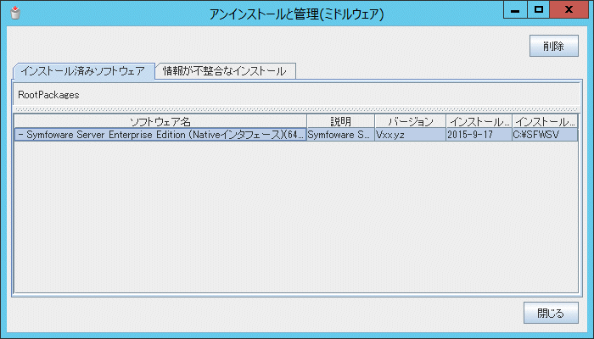Viewport: 594px width, 339px height.
Task: Click the 削除 button
Action: 554,46
